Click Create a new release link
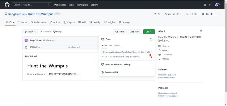 pyautogui.click(x=166, y=78)
